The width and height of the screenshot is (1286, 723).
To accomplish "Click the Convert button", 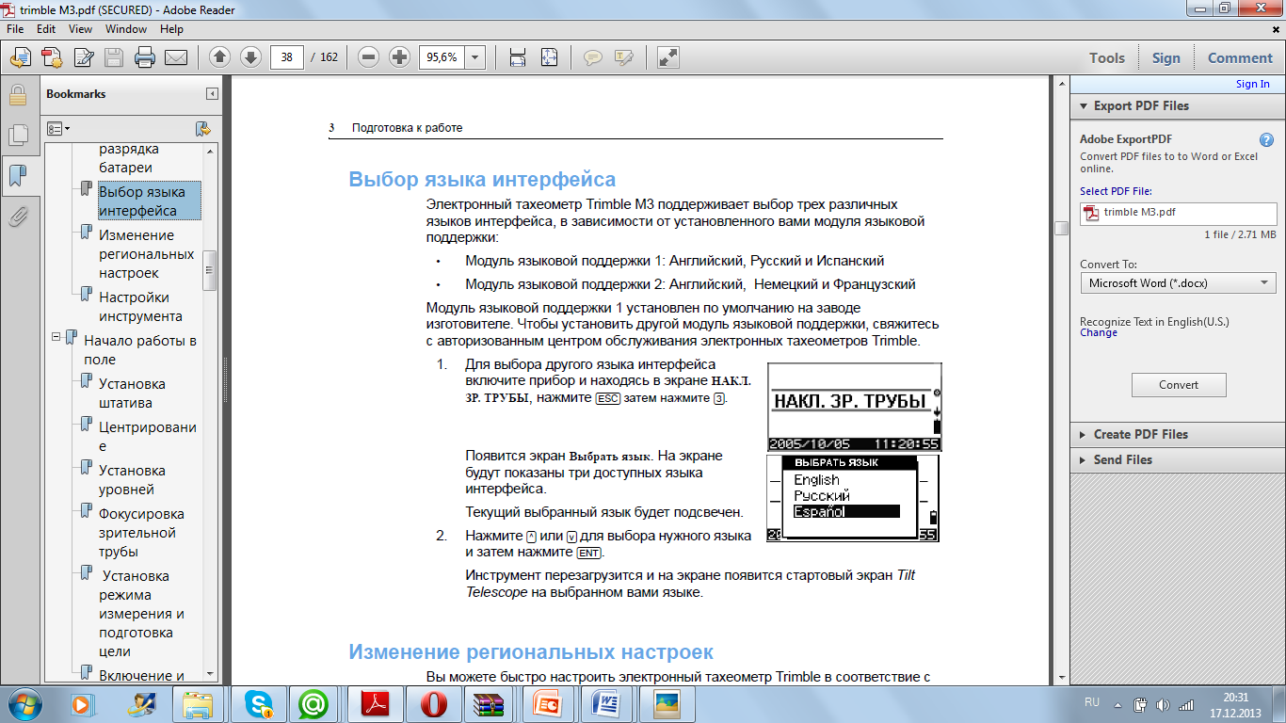I will 1179,384.
